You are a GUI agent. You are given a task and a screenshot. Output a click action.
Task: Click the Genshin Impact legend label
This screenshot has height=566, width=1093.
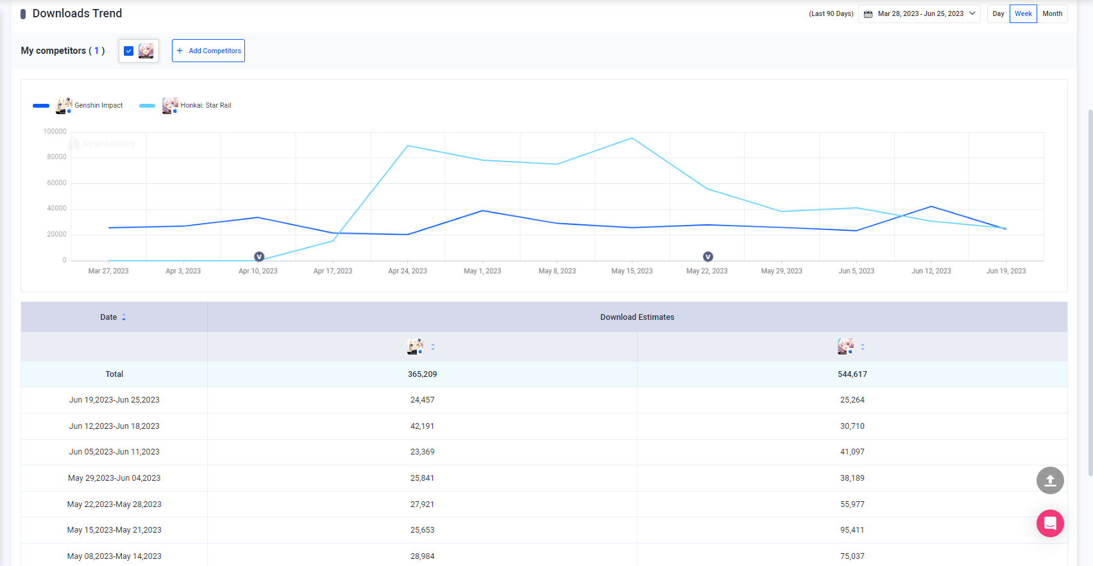pos(99,106)
